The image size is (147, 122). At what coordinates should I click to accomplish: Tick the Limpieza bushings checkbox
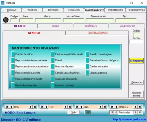pos(53,85)
